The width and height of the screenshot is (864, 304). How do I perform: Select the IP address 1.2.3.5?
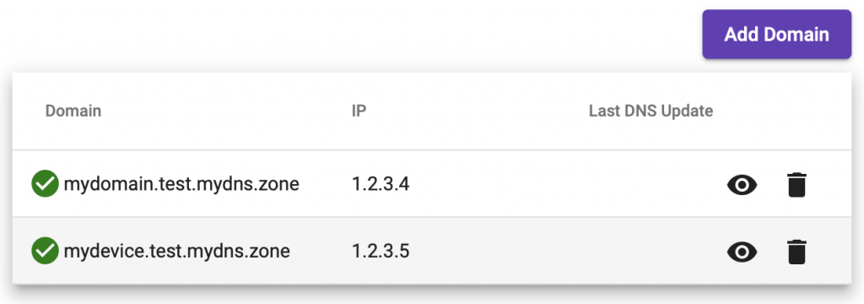(x=381, y=251)
